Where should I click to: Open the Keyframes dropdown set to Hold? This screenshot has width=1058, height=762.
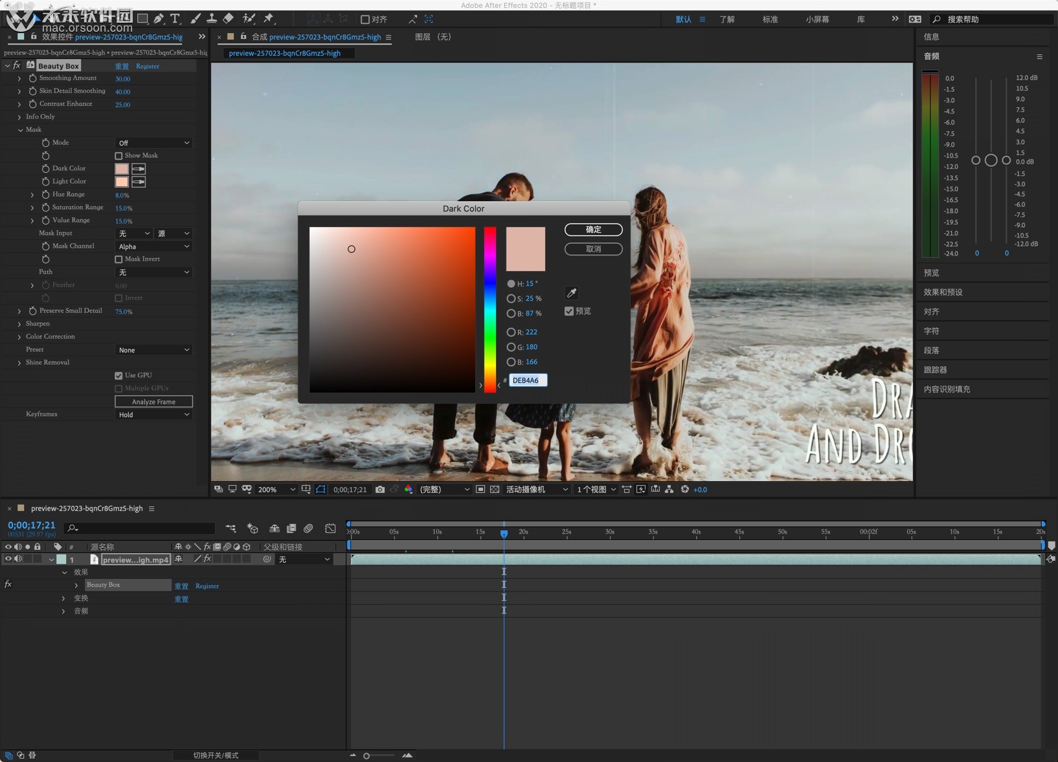(153, 415)
